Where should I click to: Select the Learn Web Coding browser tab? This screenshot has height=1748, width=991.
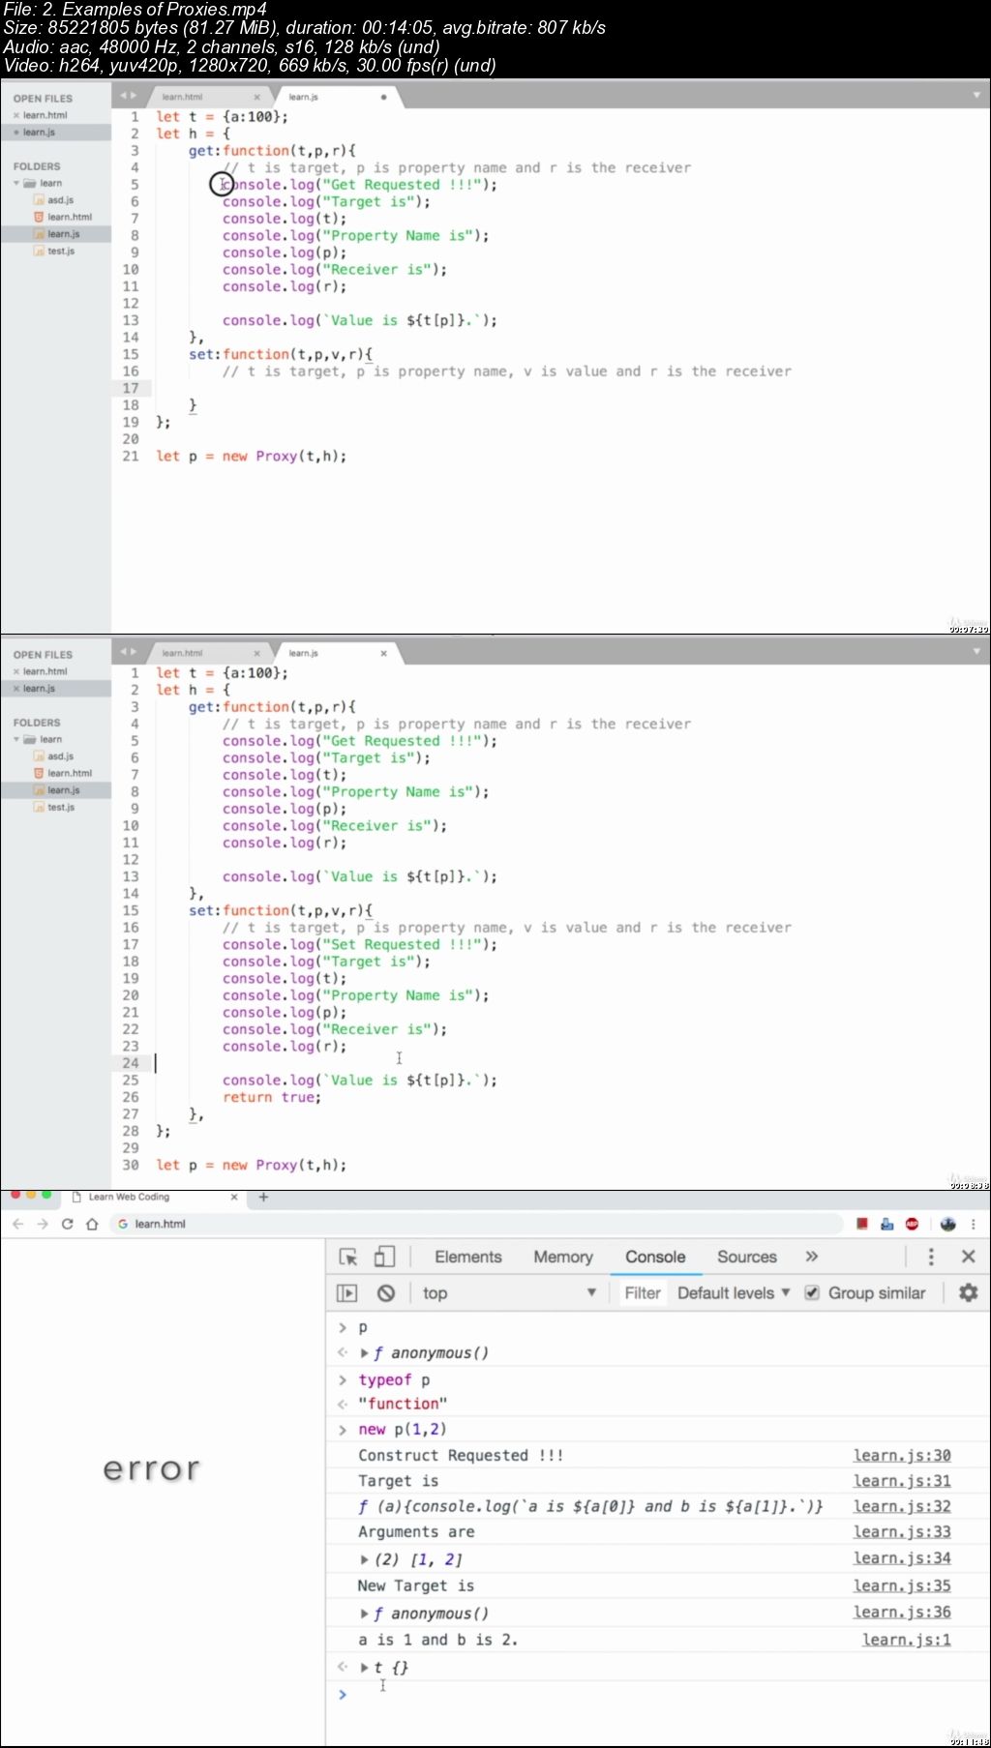tap(153, 1197)
